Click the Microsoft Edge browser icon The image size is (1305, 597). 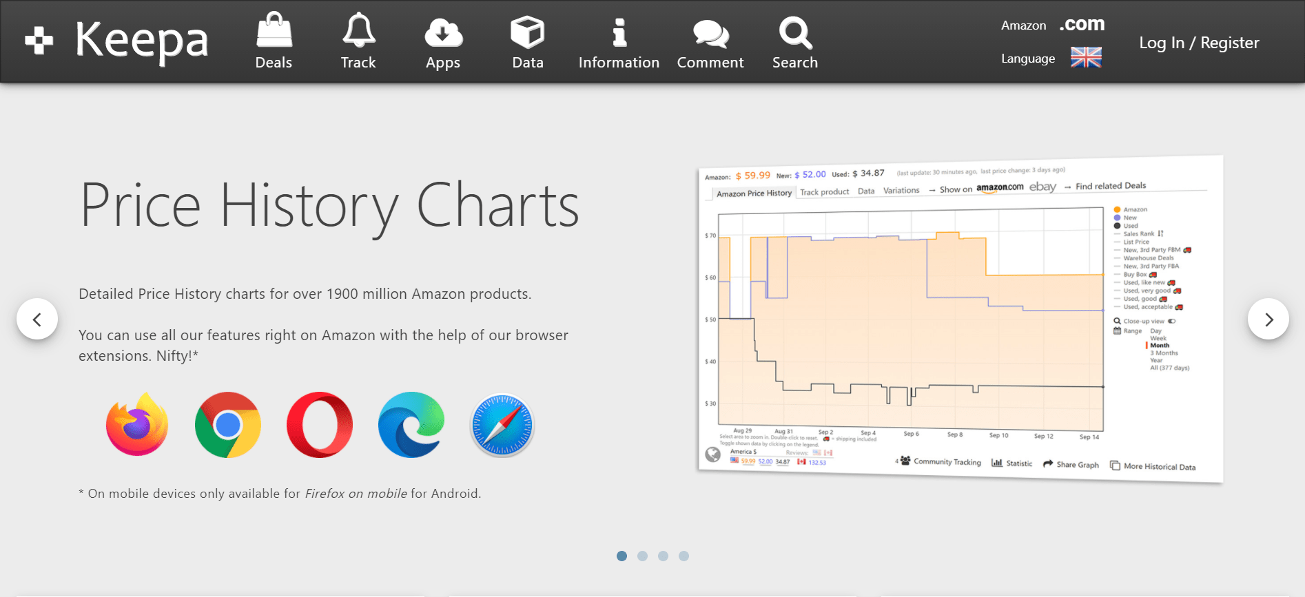(x=411, y=425)
